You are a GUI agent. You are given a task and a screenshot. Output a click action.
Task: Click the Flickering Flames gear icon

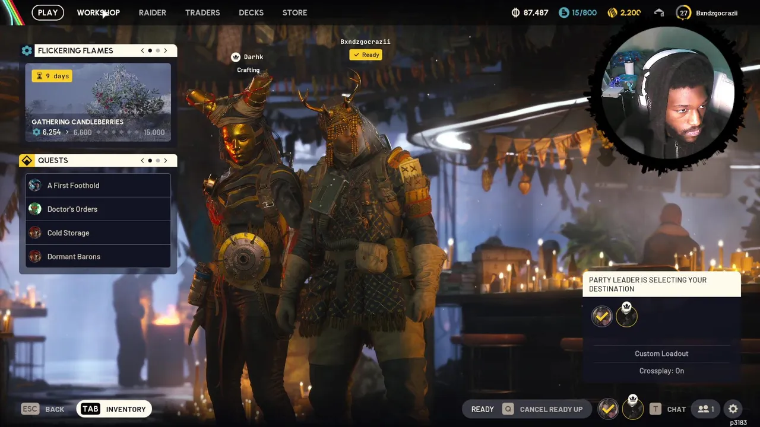pos(27,50)
